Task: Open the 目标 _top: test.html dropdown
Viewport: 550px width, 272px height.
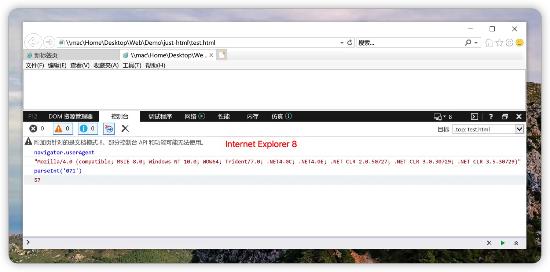Action: [488, 129]
